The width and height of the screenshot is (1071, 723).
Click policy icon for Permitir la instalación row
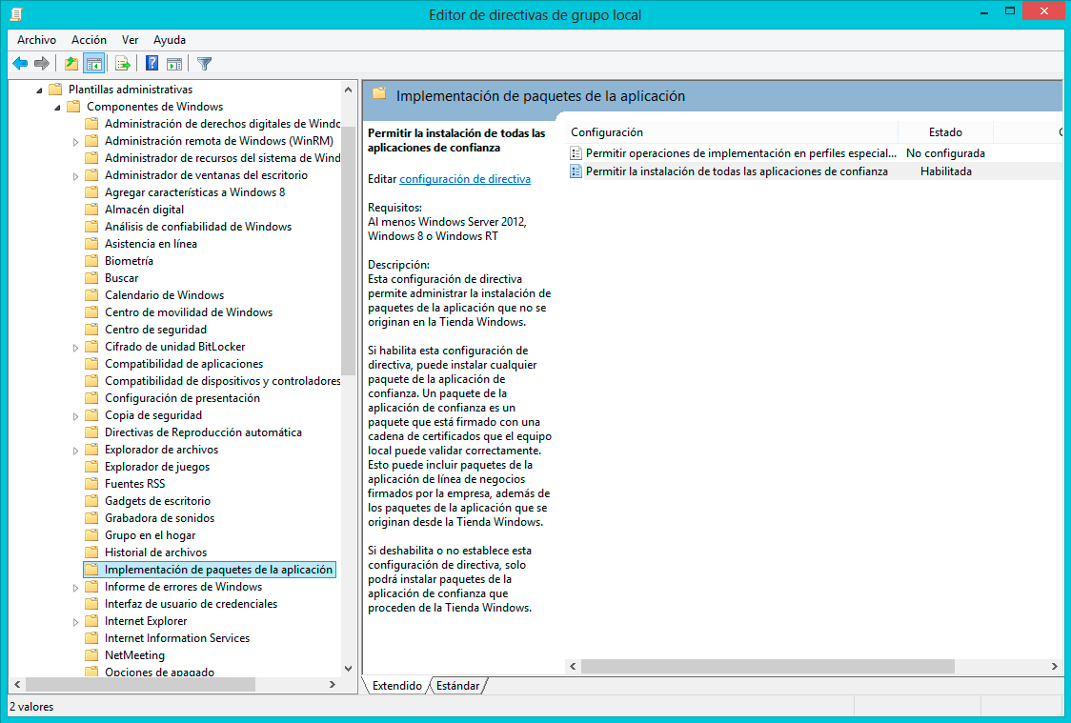(x=576, y=171)
